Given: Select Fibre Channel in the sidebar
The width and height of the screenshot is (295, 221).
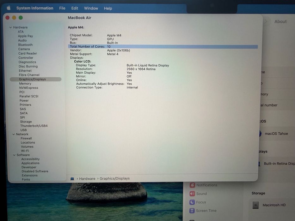Looking at the screenshot, I should [x=29, y=75].
